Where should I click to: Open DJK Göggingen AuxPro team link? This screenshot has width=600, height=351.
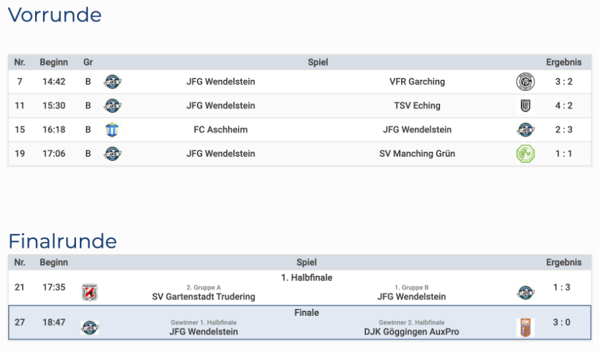click(x=411, y=332)
